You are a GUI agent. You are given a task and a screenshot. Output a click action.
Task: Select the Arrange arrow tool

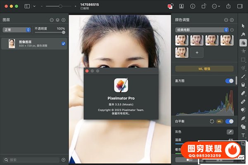(243, 26)
